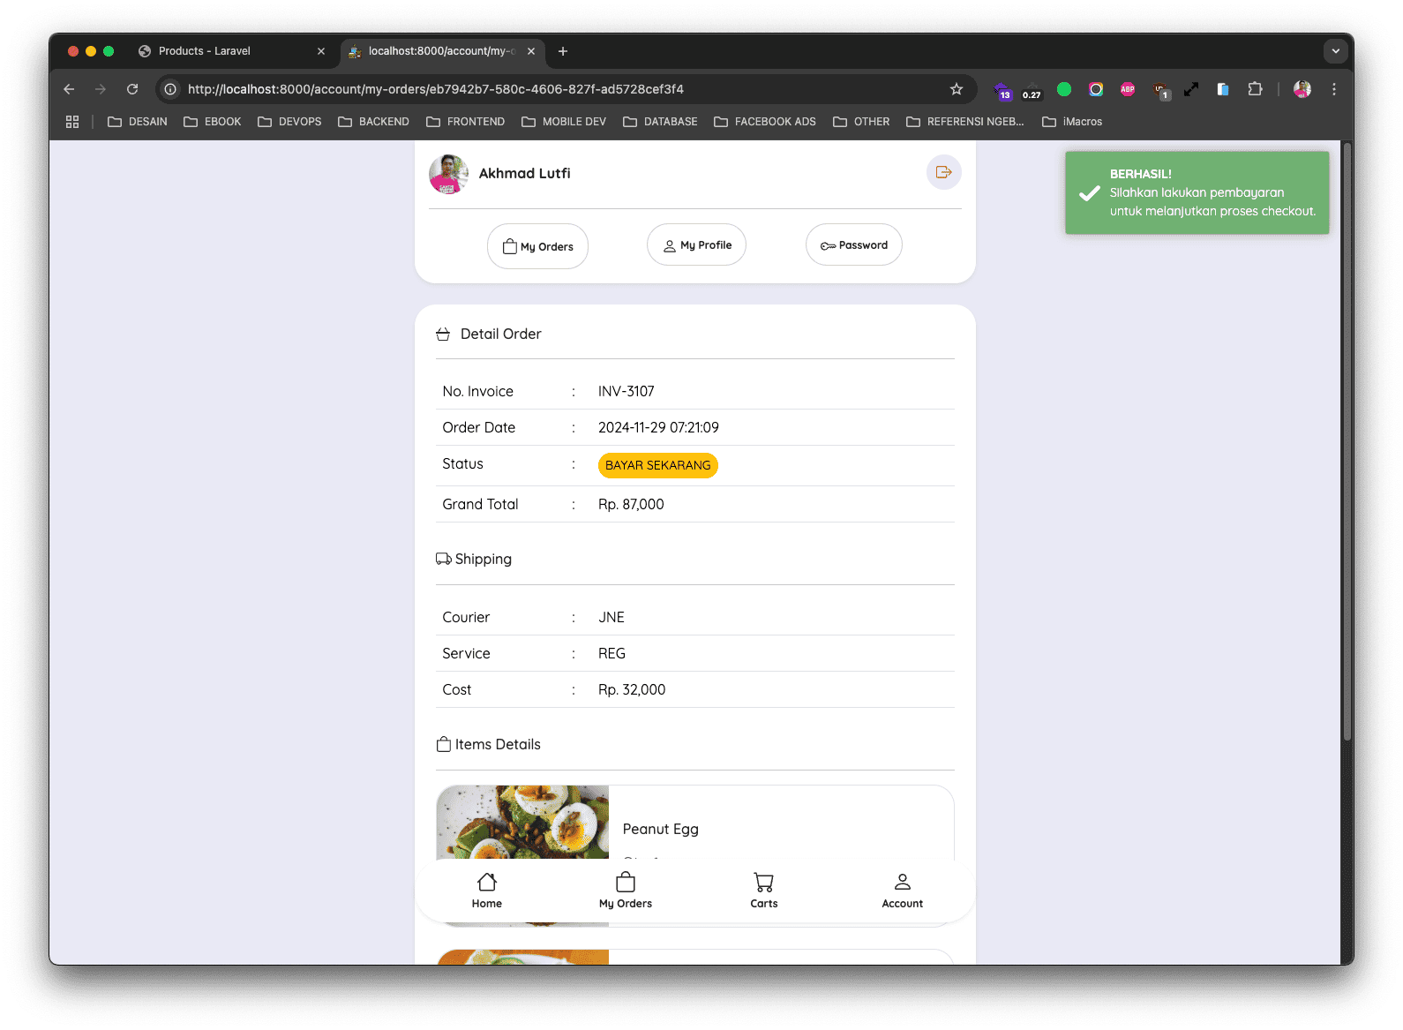Bookmark this page with the star icon
This screenshot has width=1403, height=1030.
(957, 89)
